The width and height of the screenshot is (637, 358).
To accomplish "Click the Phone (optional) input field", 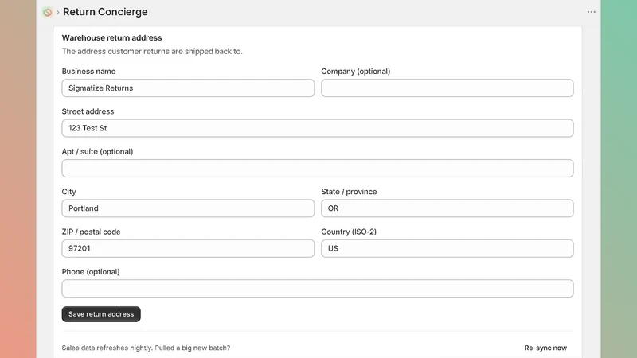I will tap(318, 289).
